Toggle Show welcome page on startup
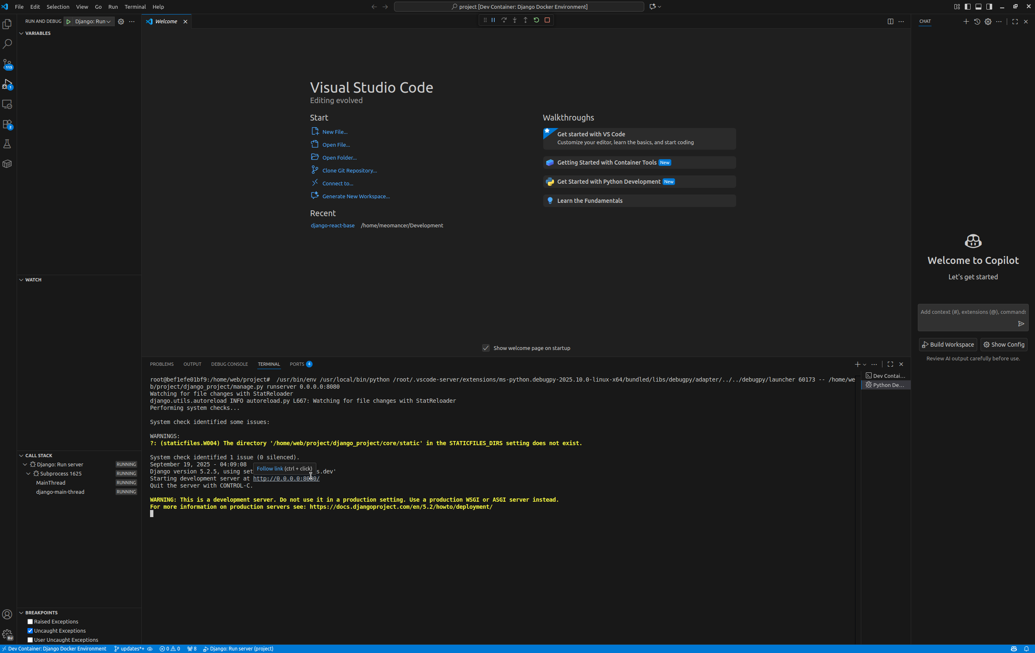Image resolution: width=1035 pixels, height=653 pixels. click(x=485, y=348)
